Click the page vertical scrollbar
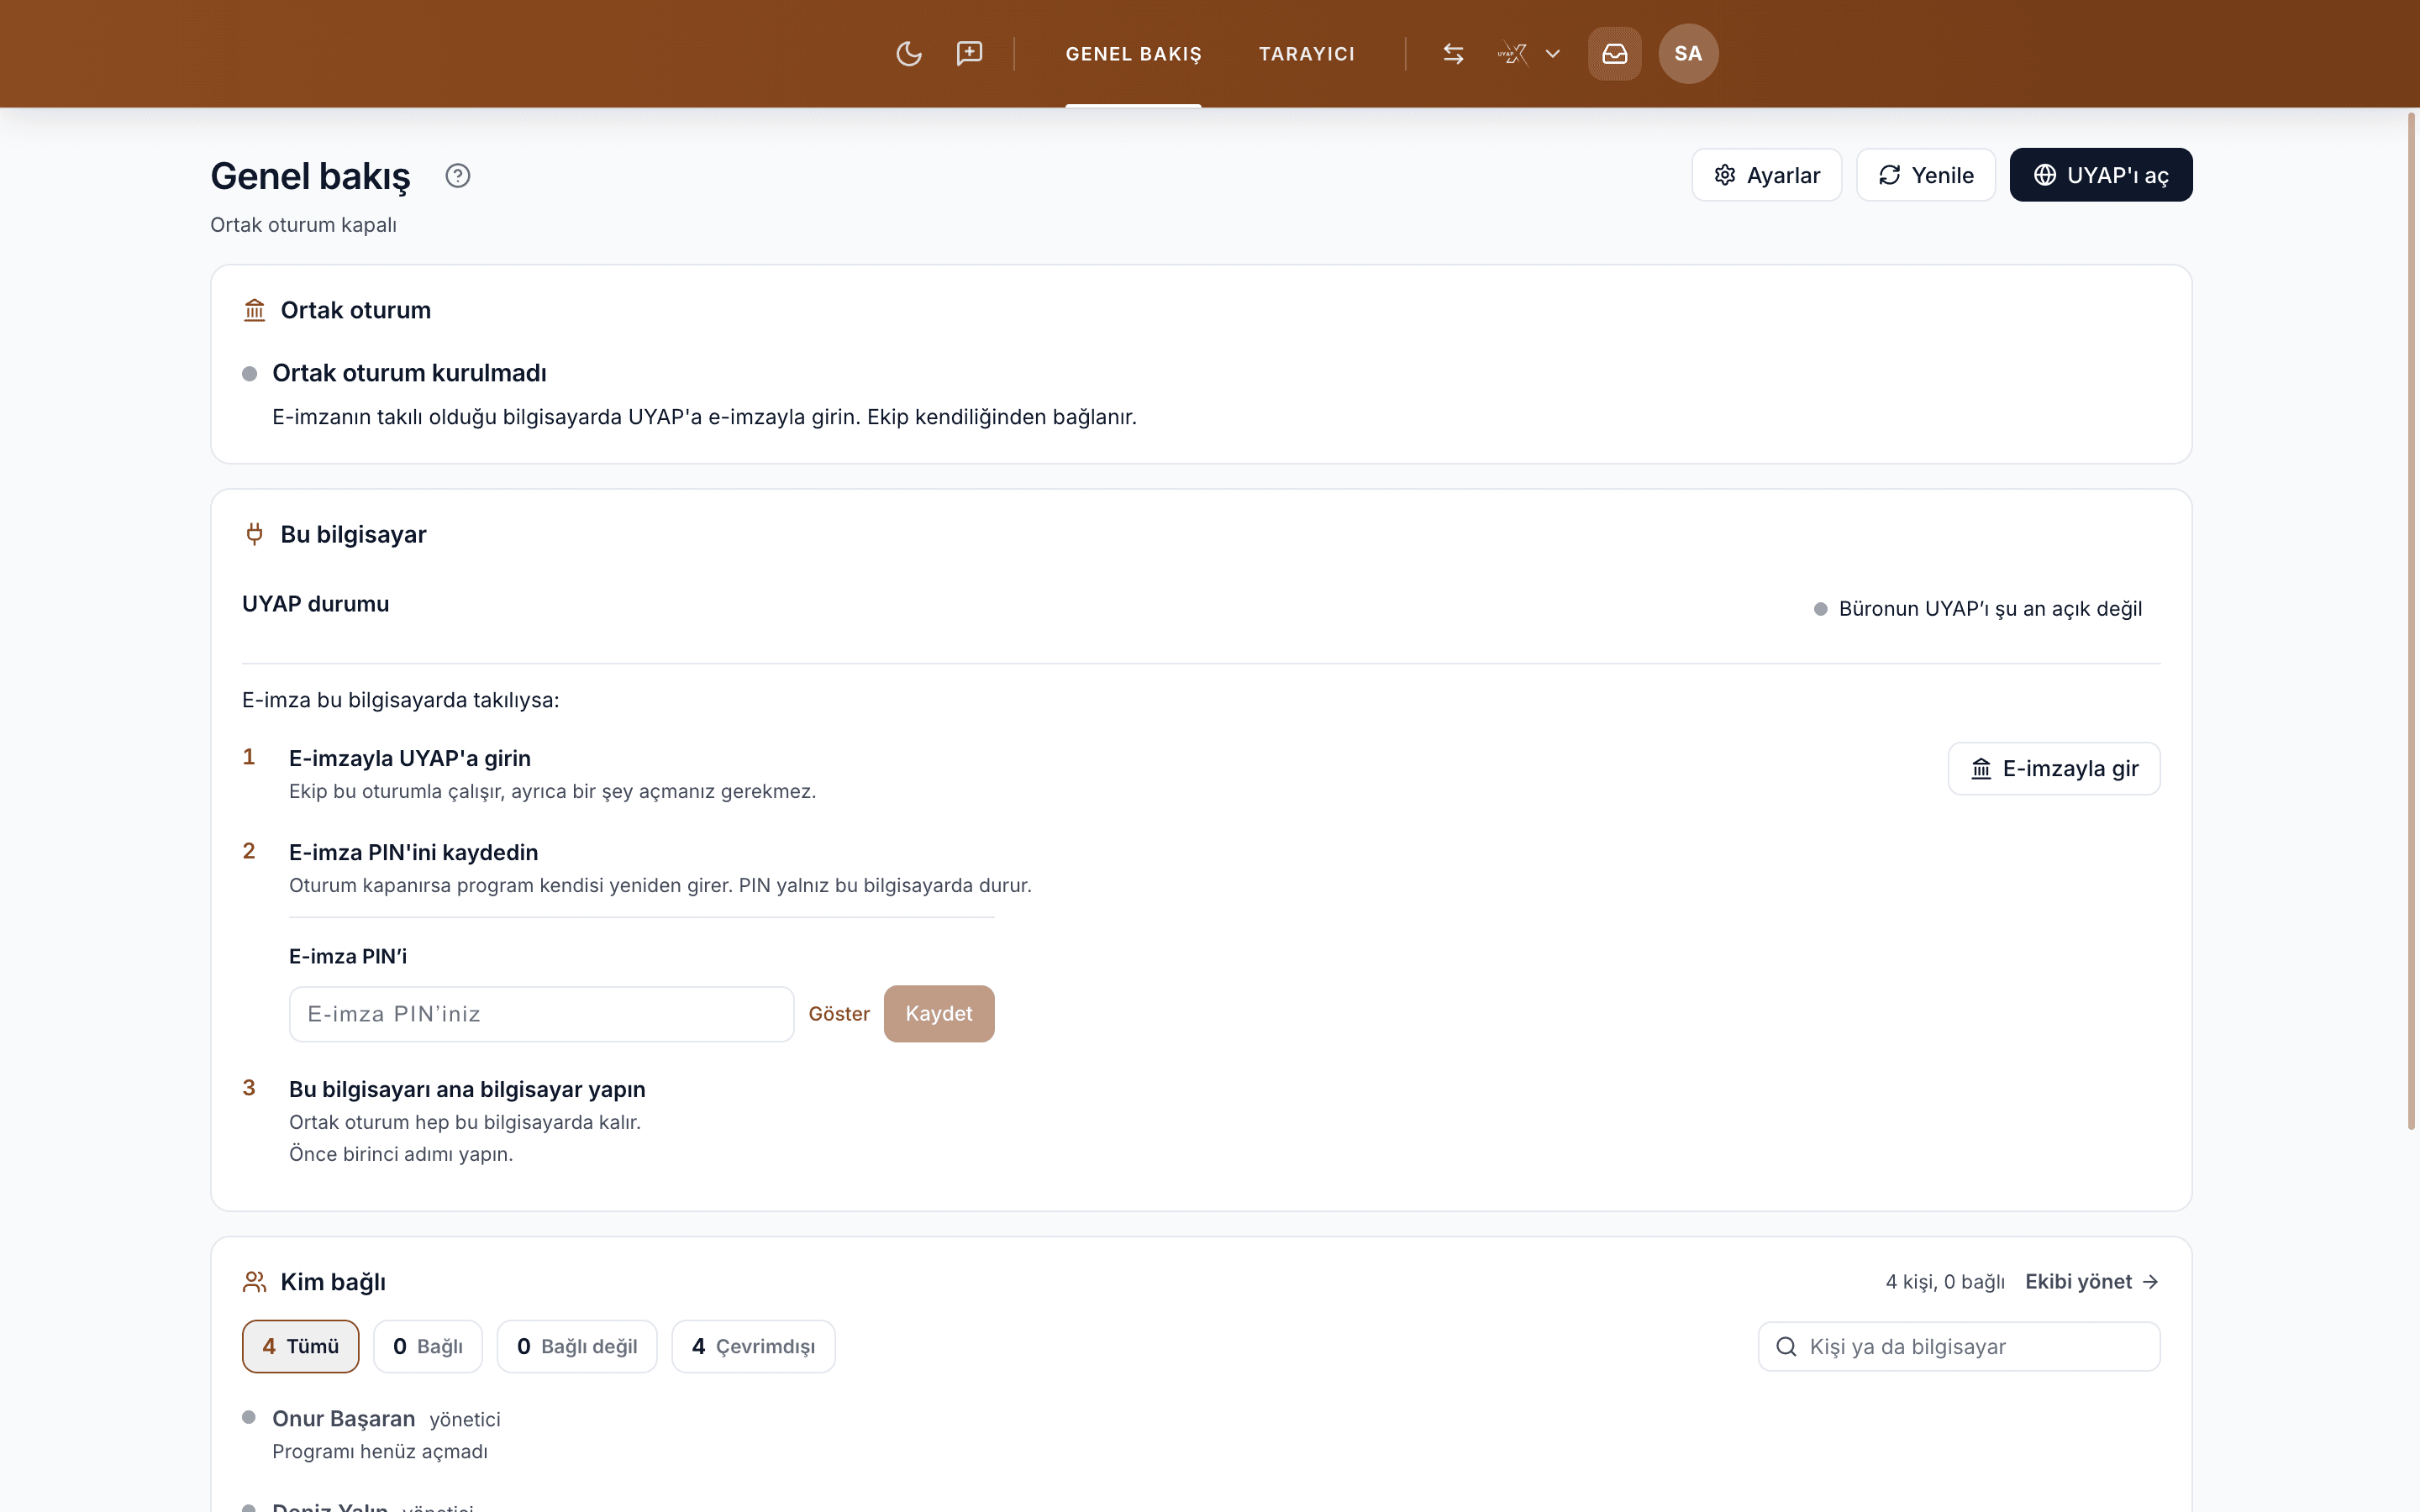This screenshot has height=1512, width=2420. pos(2410,620)
